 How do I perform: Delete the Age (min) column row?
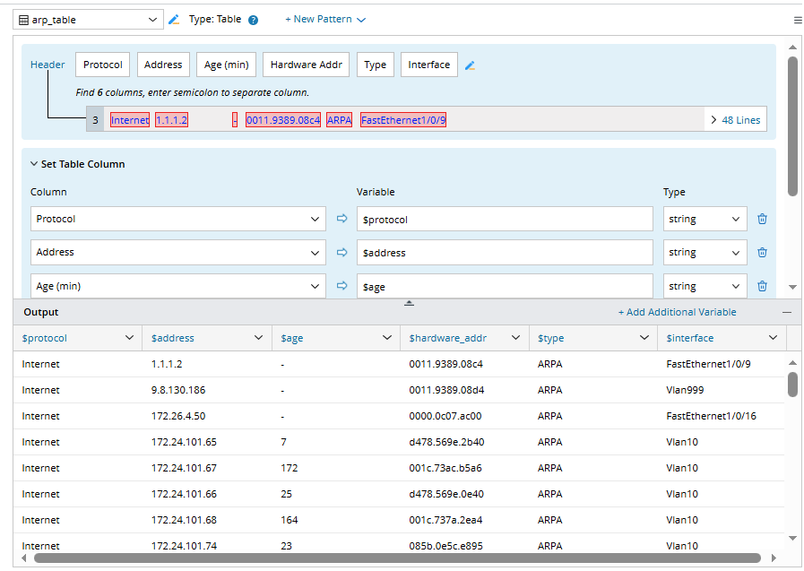762,286
